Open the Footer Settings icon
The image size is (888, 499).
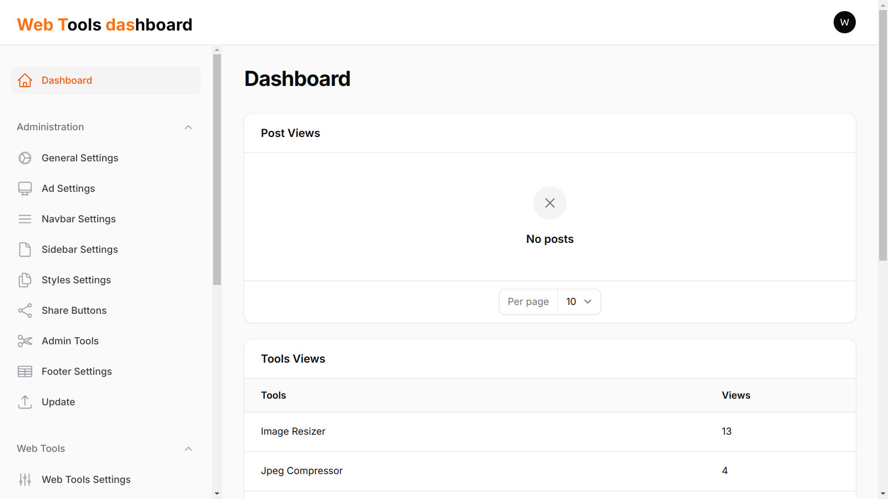[25, 371]
